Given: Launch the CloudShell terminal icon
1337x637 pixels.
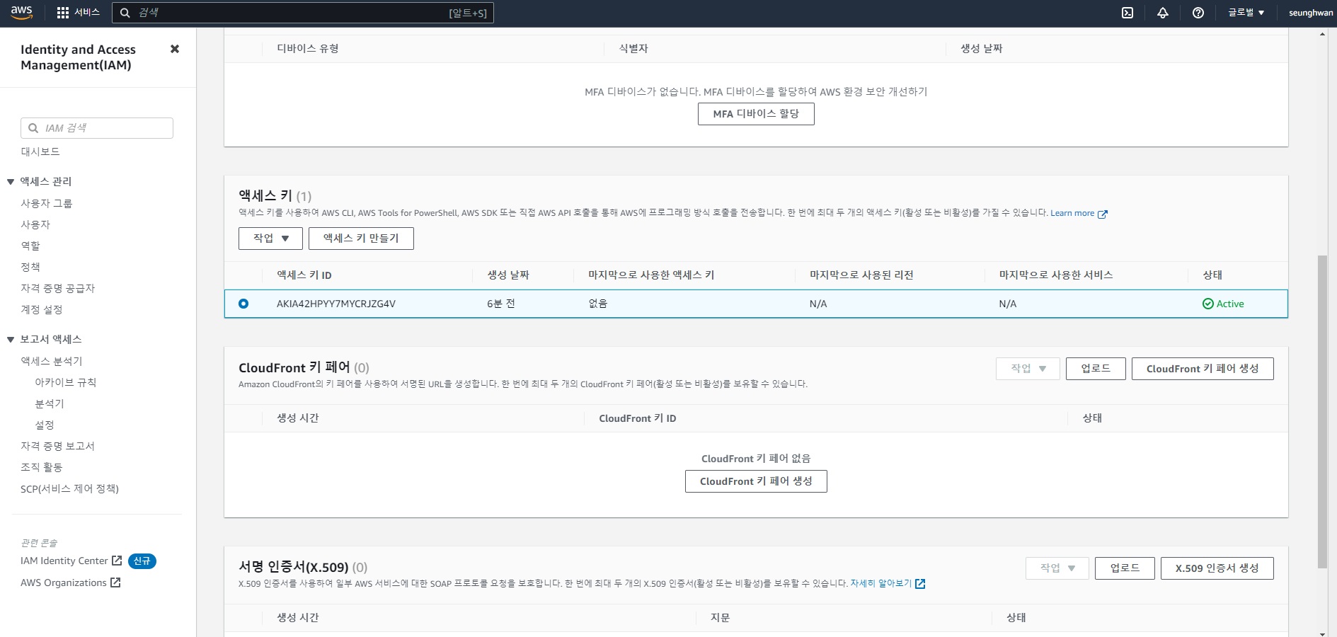Looking at the screenshot, I should coord(1127,13).
